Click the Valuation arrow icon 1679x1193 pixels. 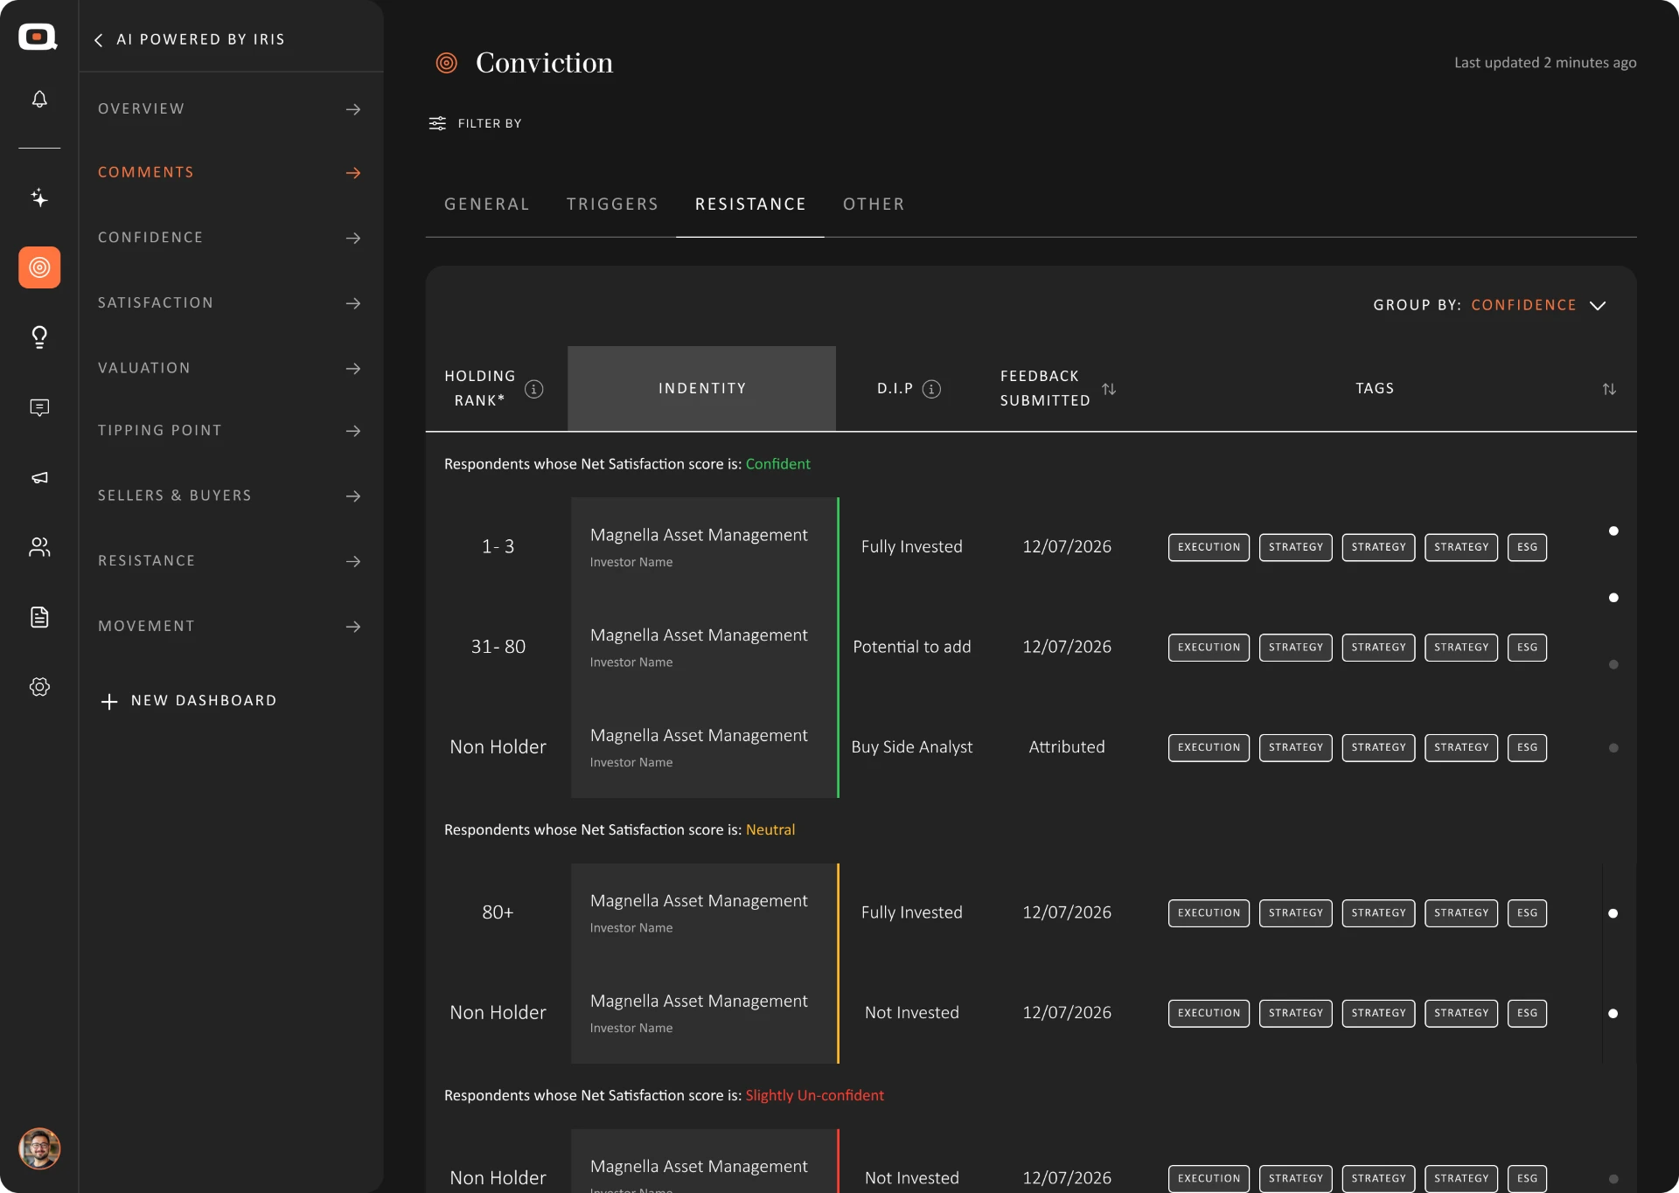[x=353, y=369]
